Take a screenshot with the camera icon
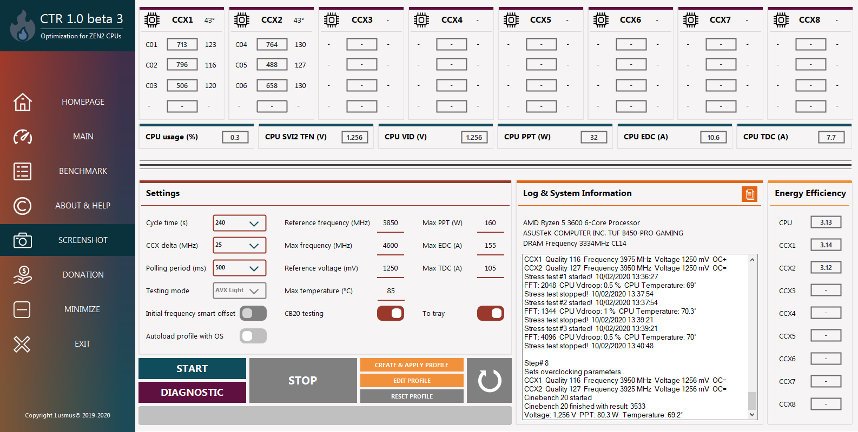Viewport: 858px width, 432px height. [22, 240]
